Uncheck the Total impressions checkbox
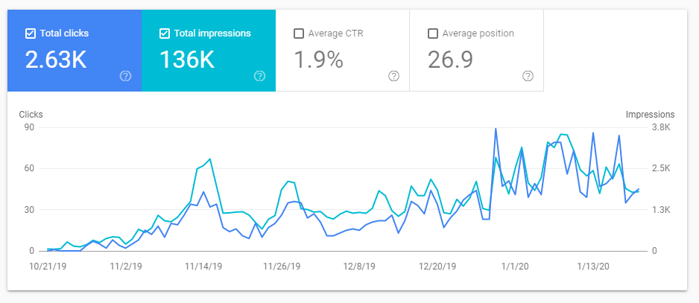The image size is (699, 303). point(165,34)
